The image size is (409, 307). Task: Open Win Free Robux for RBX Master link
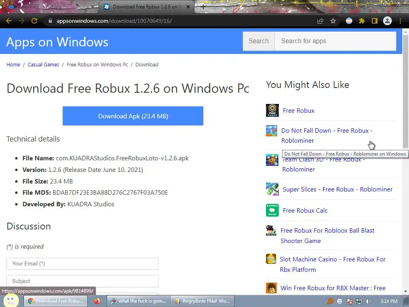(x=333, y=288)
